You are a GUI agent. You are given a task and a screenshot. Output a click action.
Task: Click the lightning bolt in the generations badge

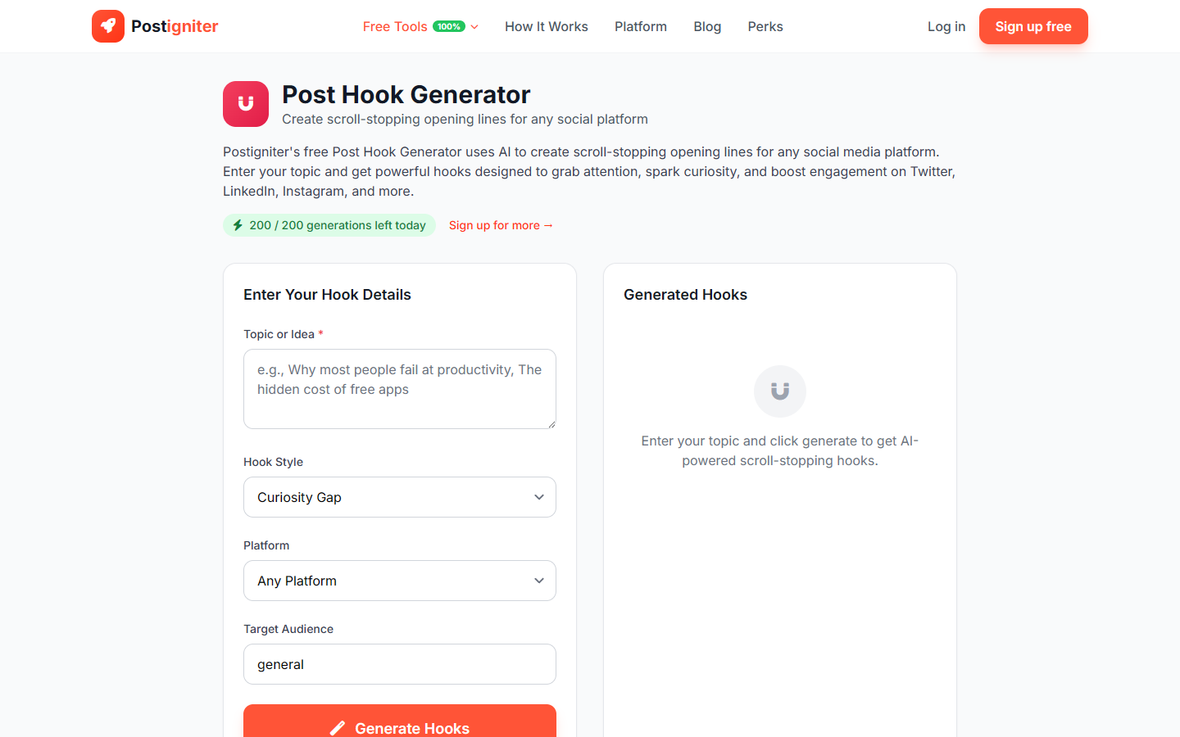238,224
